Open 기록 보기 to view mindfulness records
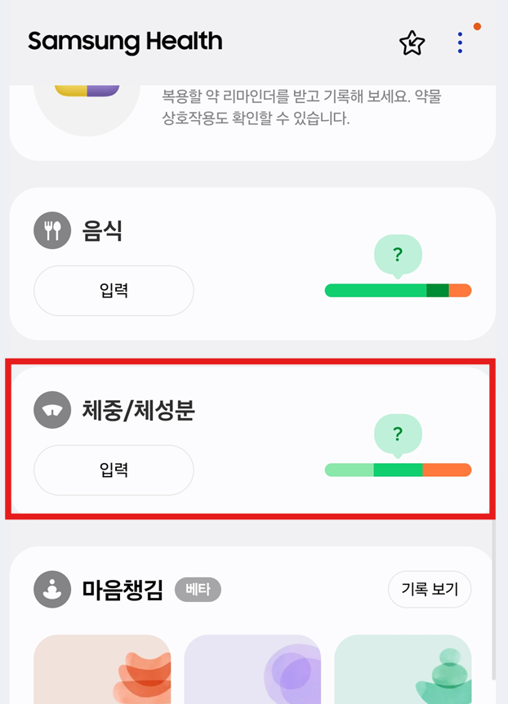 [x=430, y=590]
